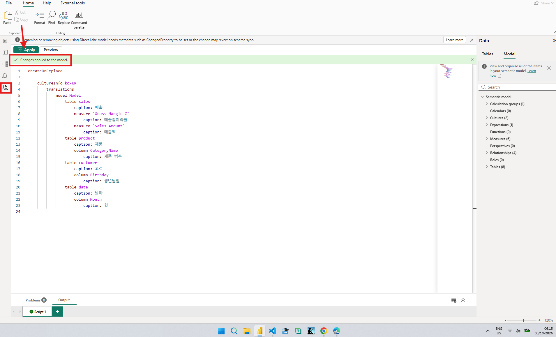Switch to Table view in left sidebar
This screenshot has height=337, width=556.
5,52
